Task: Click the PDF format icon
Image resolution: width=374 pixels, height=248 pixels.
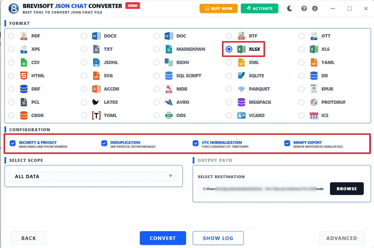Action: click(x=24, y=36)
